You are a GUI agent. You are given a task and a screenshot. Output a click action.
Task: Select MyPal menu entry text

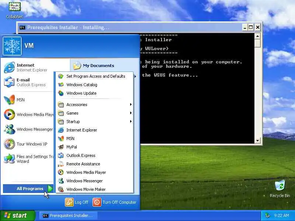click(72, 147)
